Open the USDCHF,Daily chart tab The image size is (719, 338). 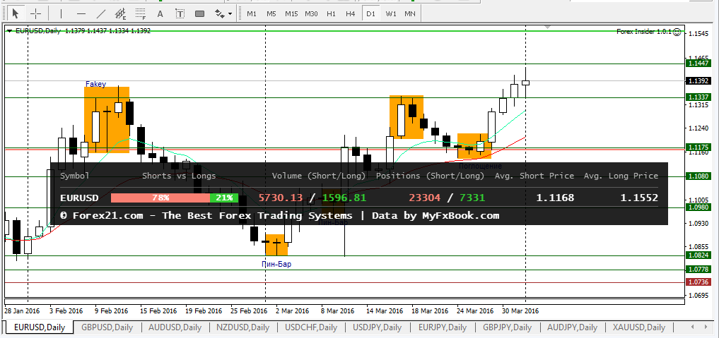click(311, 327)
